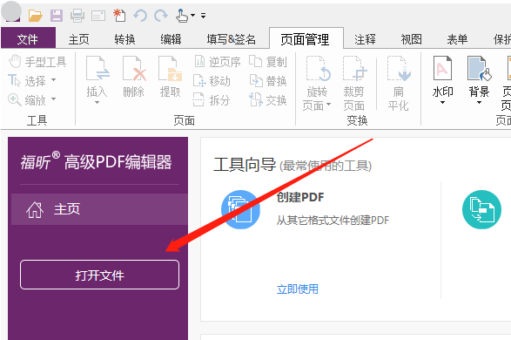Click the 拆分 split document tool
511x340 pixels.
[212, 100]
